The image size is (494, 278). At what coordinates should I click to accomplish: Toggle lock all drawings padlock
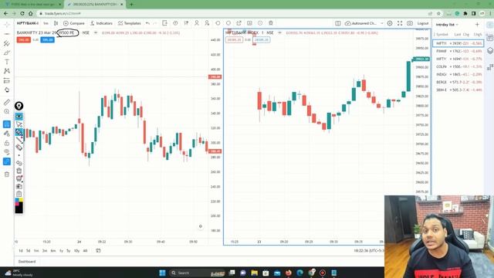[7, 143]
